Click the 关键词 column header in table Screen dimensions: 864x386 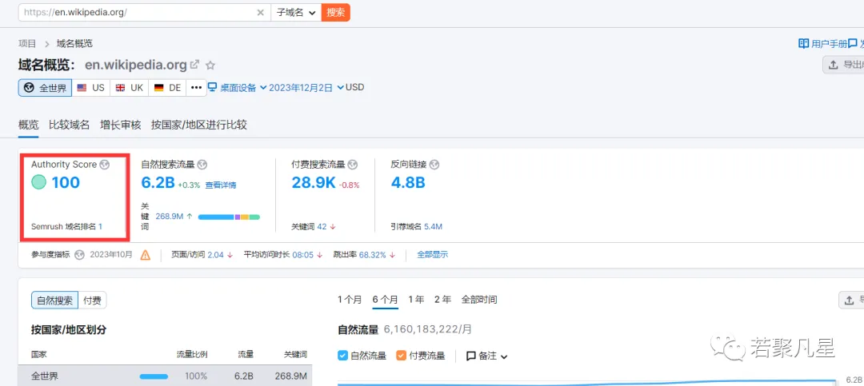click(294, 354)
